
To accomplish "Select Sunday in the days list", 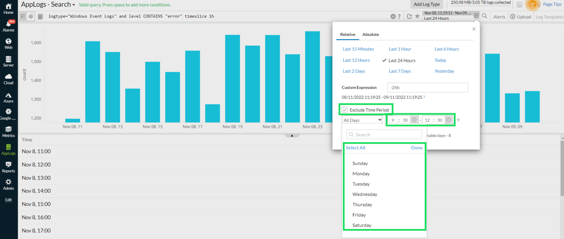I will coord(360,163).
